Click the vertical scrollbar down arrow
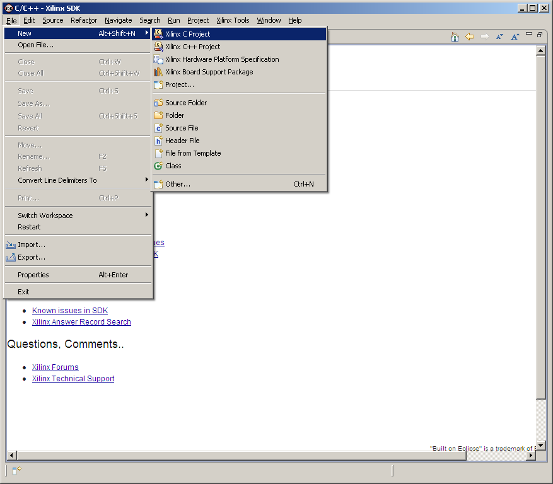553x484 pixels. coord(540,446)
